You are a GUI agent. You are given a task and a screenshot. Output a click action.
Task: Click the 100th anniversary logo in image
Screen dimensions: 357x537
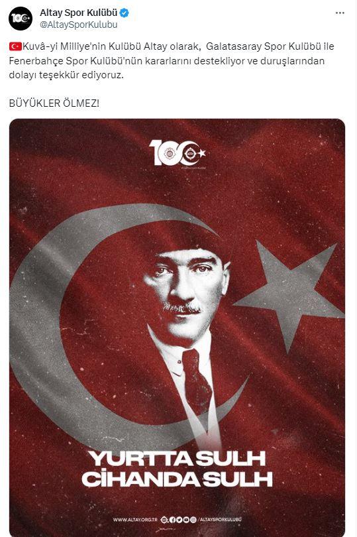click(x=178, y=152)
